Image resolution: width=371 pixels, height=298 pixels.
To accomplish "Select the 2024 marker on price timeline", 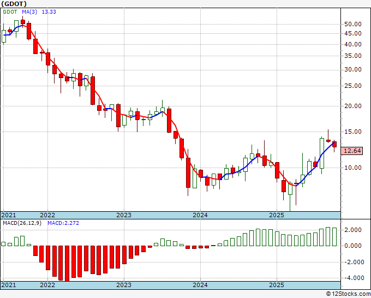I will pyautogui.click(x=200, y=215).
